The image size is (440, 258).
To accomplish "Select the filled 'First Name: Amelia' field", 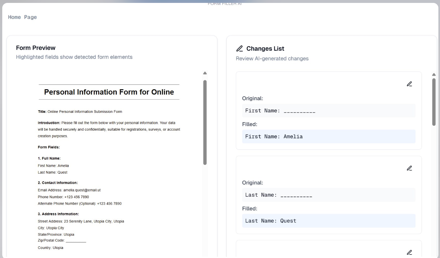I will (x=329, y=136).
